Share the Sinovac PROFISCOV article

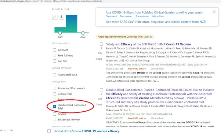(99, 104)
